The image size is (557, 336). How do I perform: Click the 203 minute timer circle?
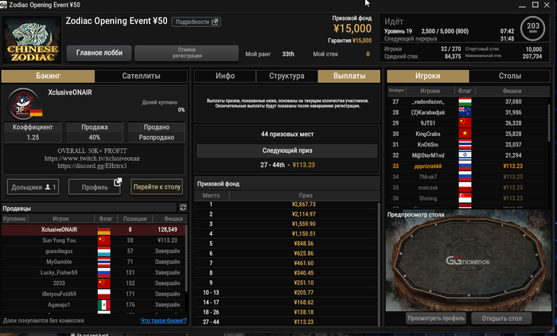[x=532, y=29]
